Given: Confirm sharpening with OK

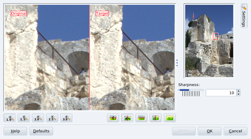Looking at the screenshot, I should 210,131.
